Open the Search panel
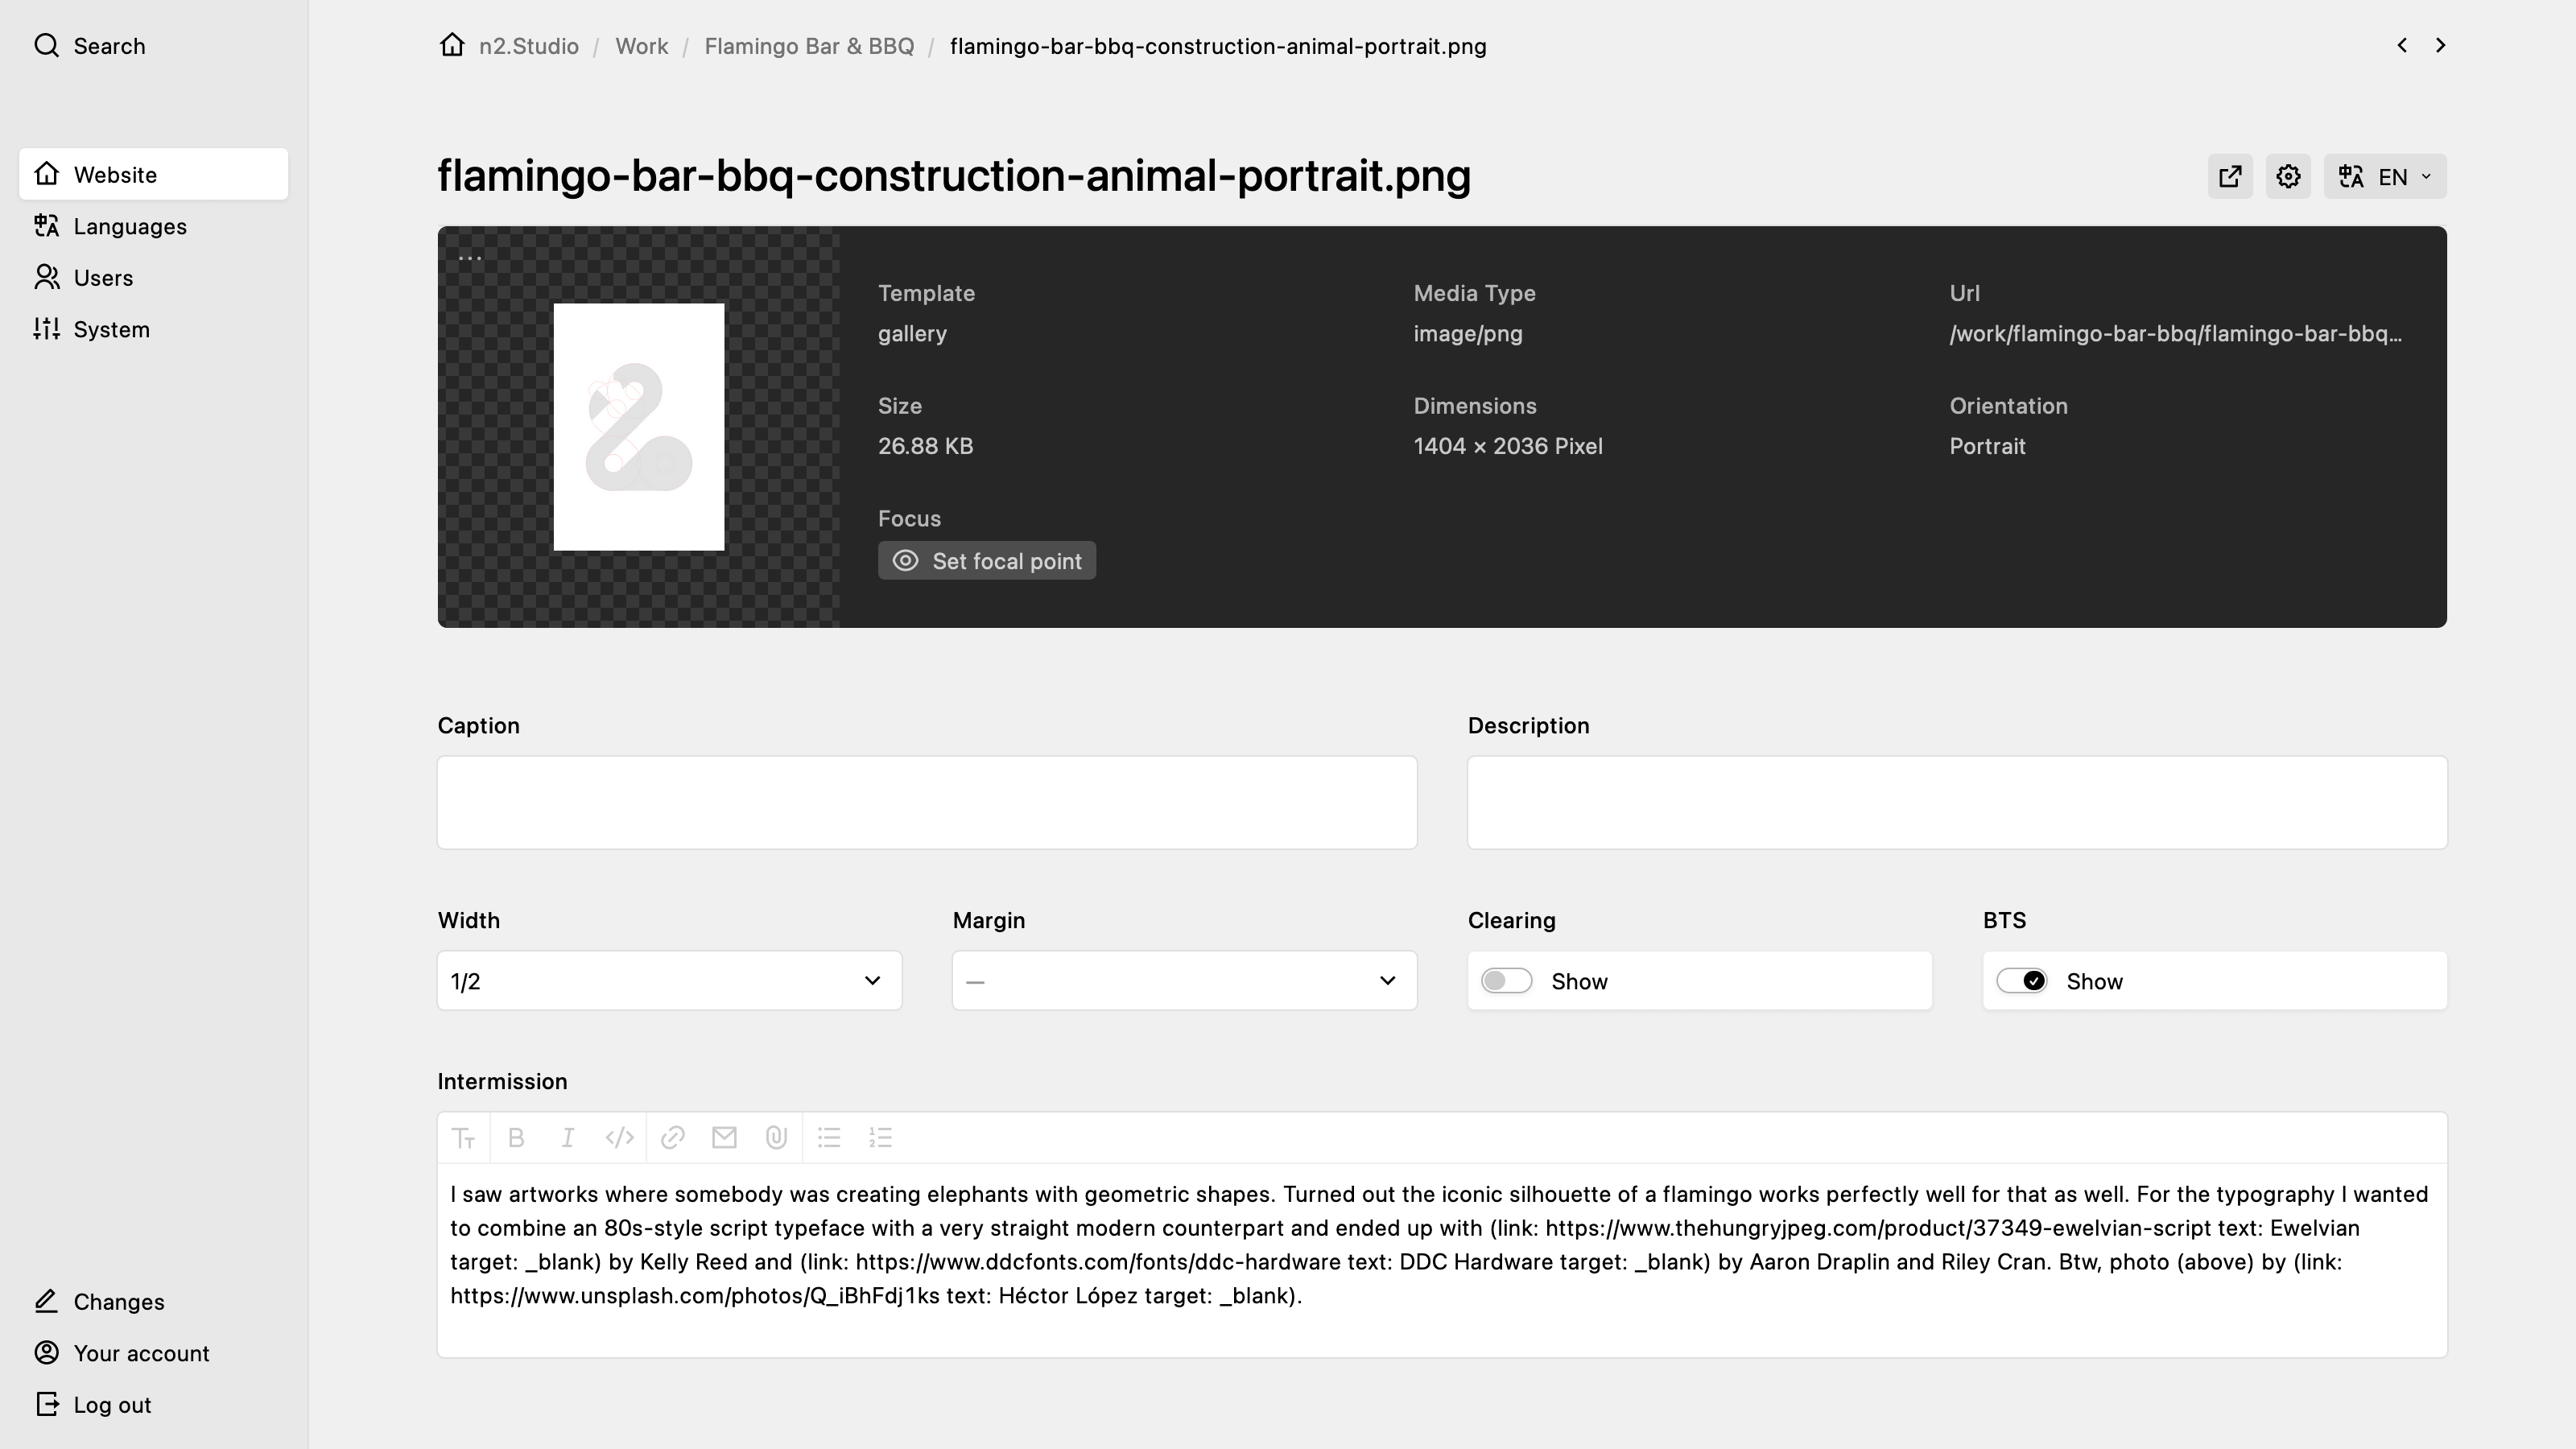Screen dimensions: 2576x1449 (x=90, y=46)
